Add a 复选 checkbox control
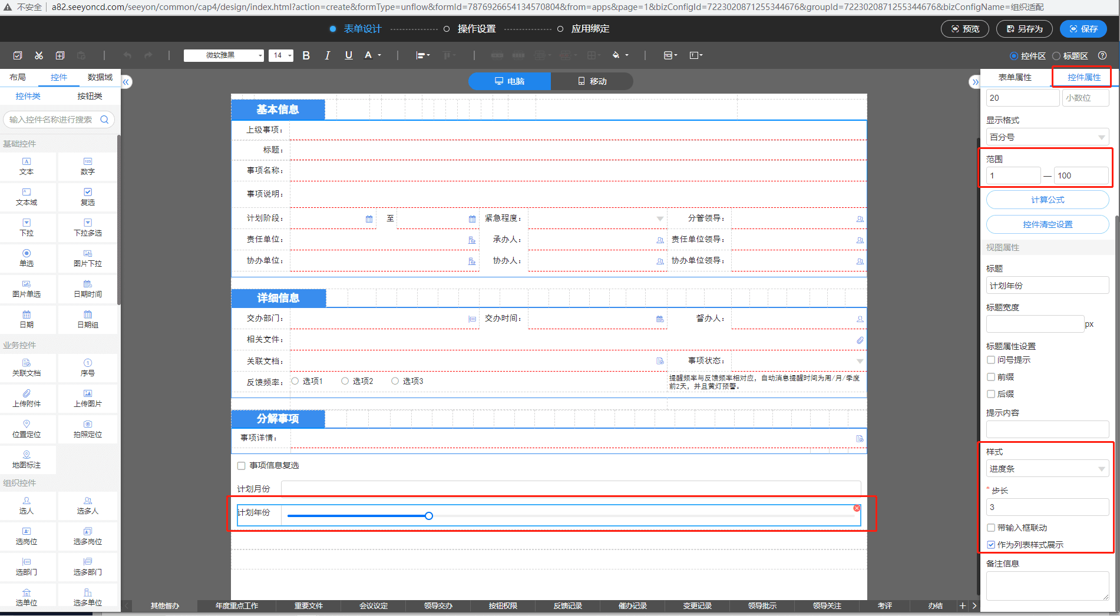The image size is (1120, 616). [88, 197]
